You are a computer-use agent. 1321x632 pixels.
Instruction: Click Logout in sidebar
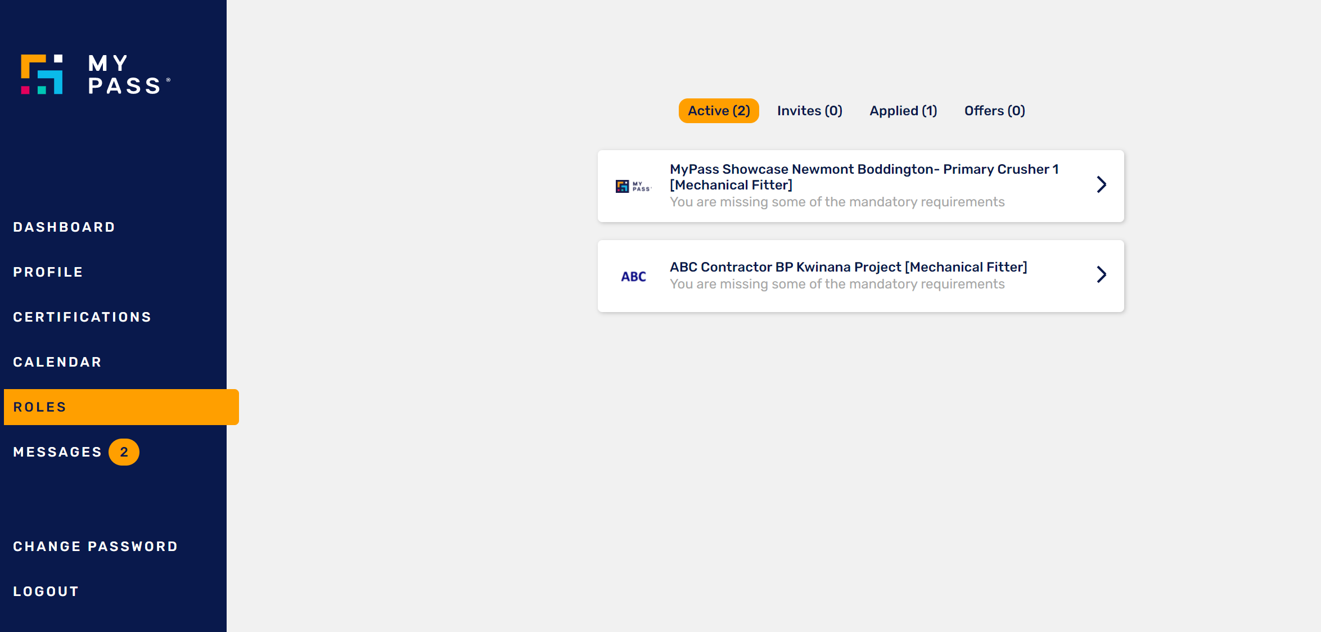pyautogui.click(x=46, y=592)
